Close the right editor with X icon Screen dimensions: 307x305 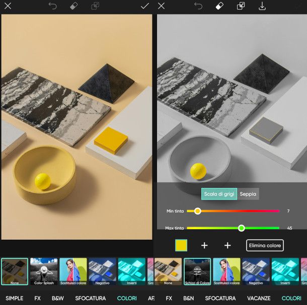pyautogui.click(x=161, y=6)
